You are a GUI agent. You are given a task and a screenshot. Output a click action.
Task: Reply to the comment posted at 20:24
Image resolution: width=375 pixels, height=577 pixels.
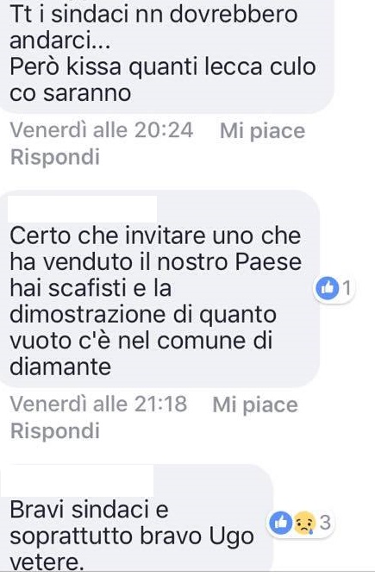(x=55, y=157)
